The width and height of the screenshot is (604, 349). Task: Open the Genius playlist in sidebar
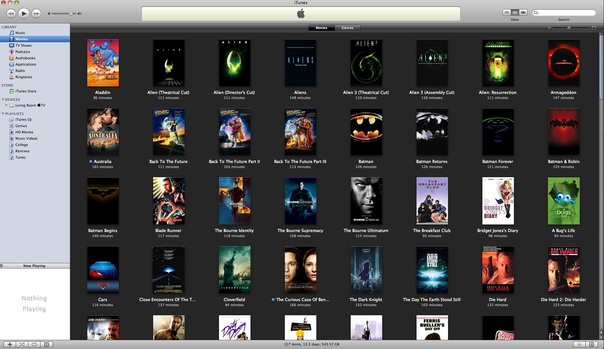tap(35, 126)
